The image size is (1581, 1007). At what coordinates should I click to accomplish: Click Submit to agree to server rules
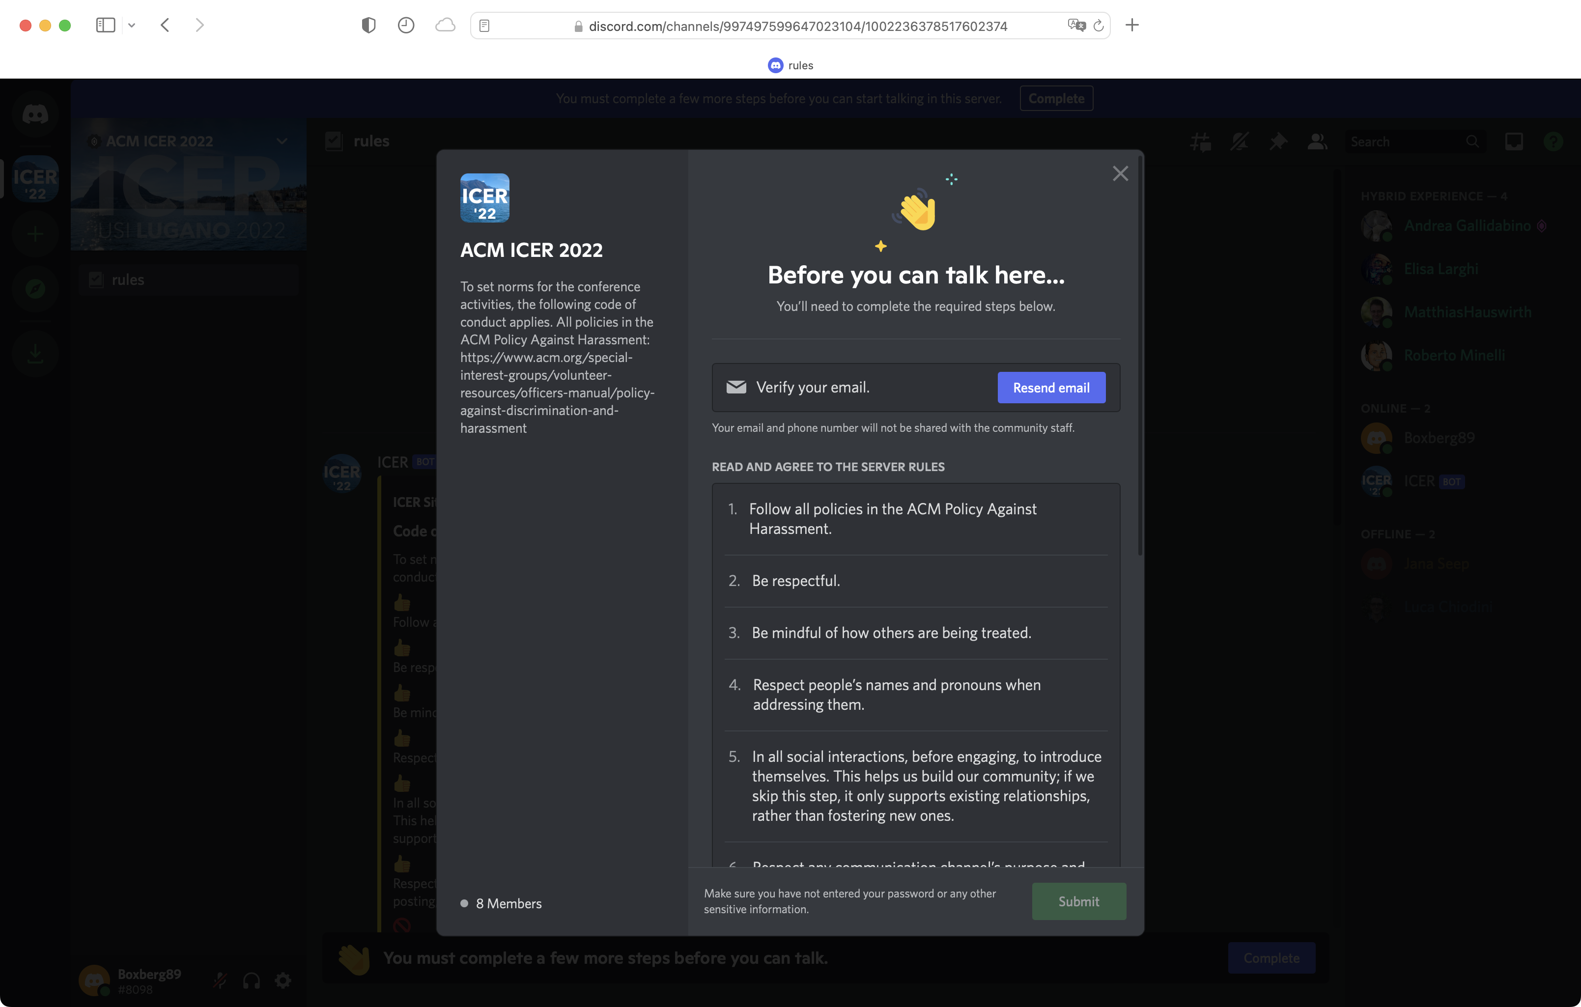coord(1077,901)
